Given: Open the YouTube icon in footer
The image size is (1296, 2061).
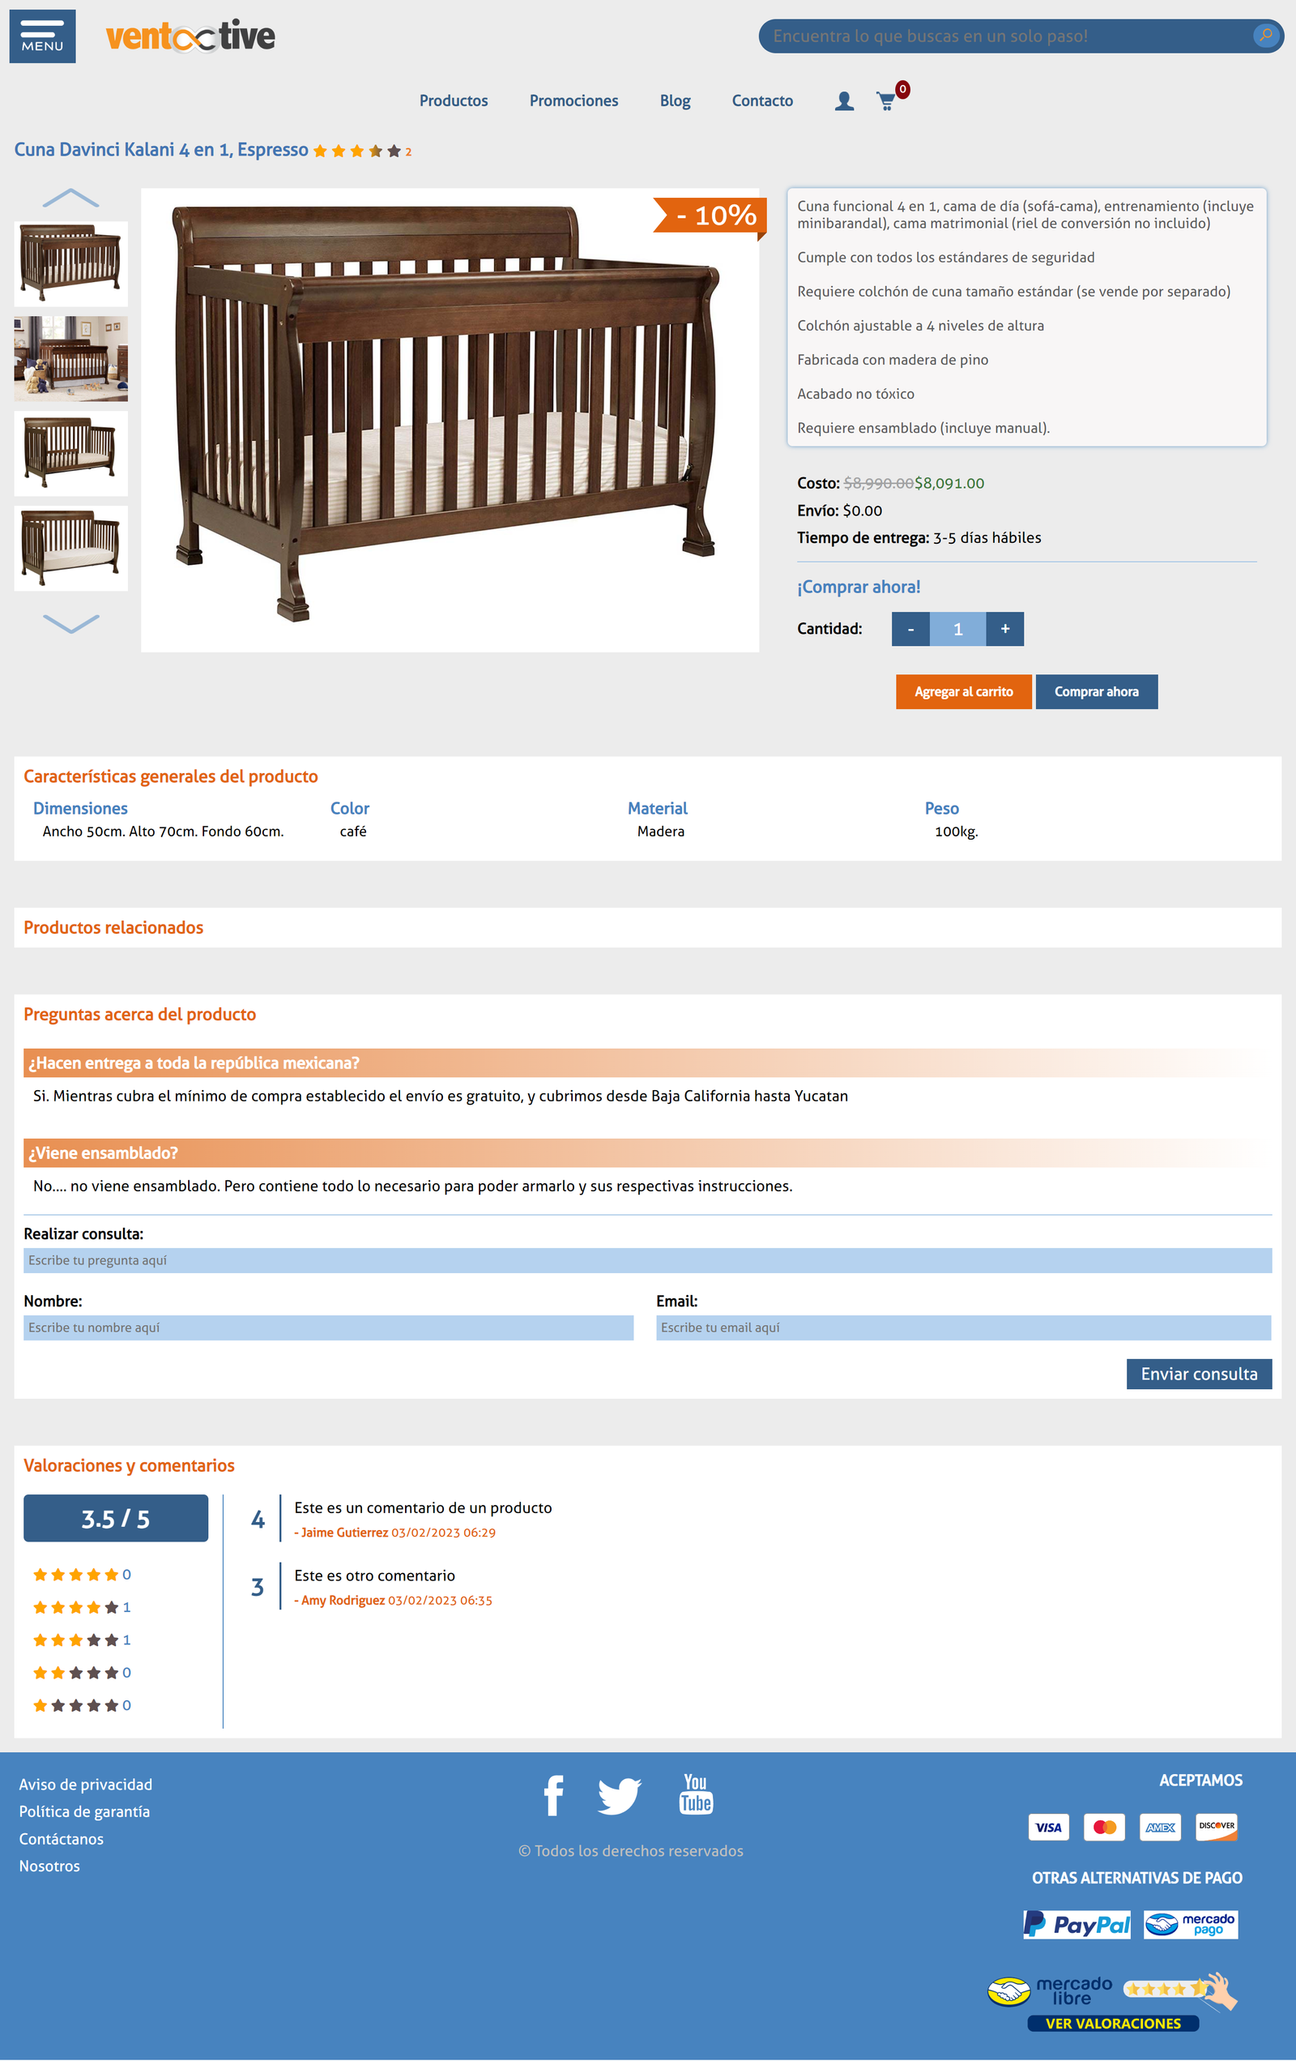Looking at the screenshot, I should coord(696,1794).
